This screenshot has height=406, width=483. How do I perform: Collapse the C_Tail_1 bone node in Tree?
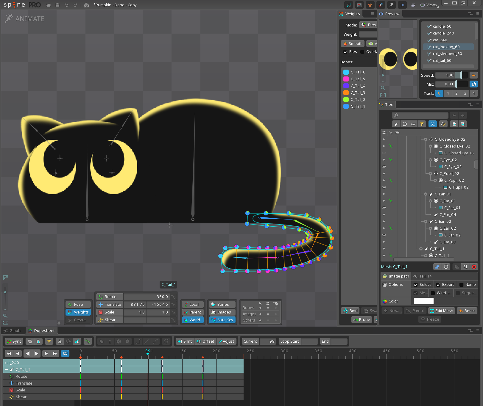pos(421,249)
